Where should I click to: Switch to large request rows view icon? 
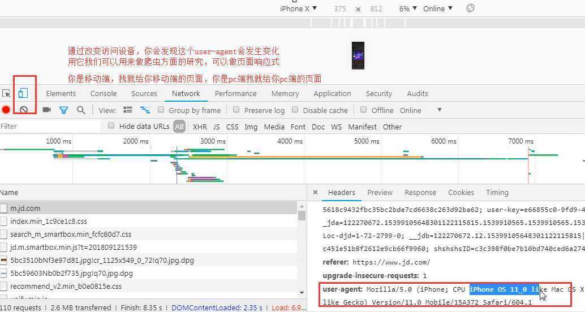(x=128, y=110)
